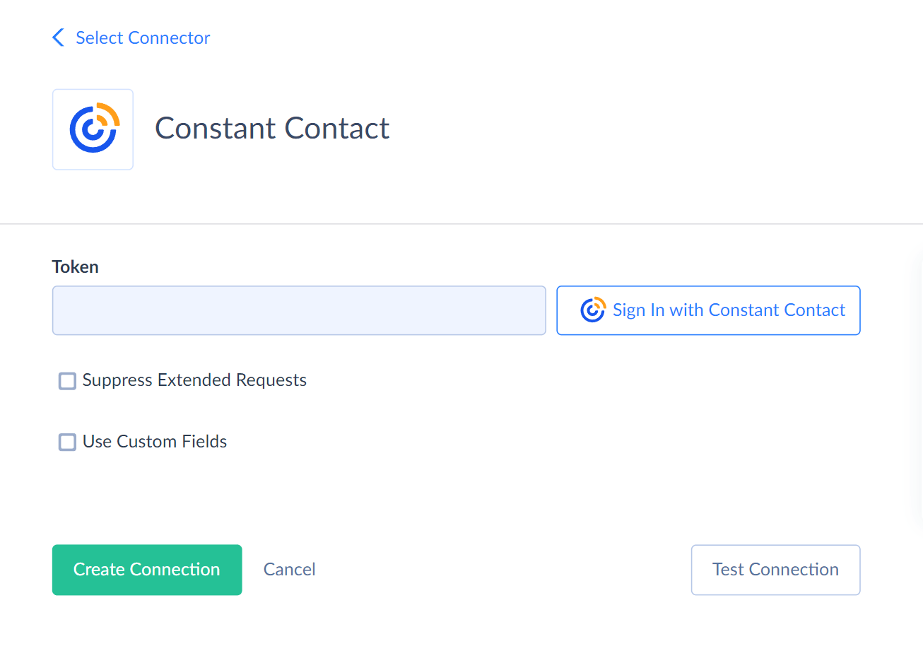Click the word Contact in the page title
The width and height of the screenshot is (923, 651).
click(x=337, y=128)
